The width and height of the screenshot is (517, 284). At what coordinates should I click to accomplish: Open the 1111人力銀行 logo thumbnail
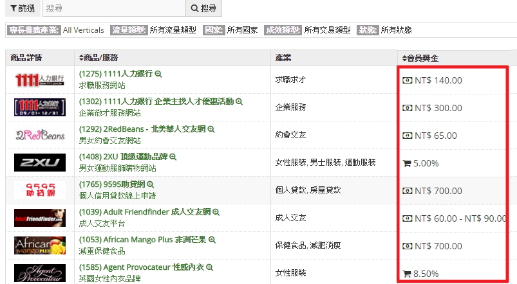39,80
